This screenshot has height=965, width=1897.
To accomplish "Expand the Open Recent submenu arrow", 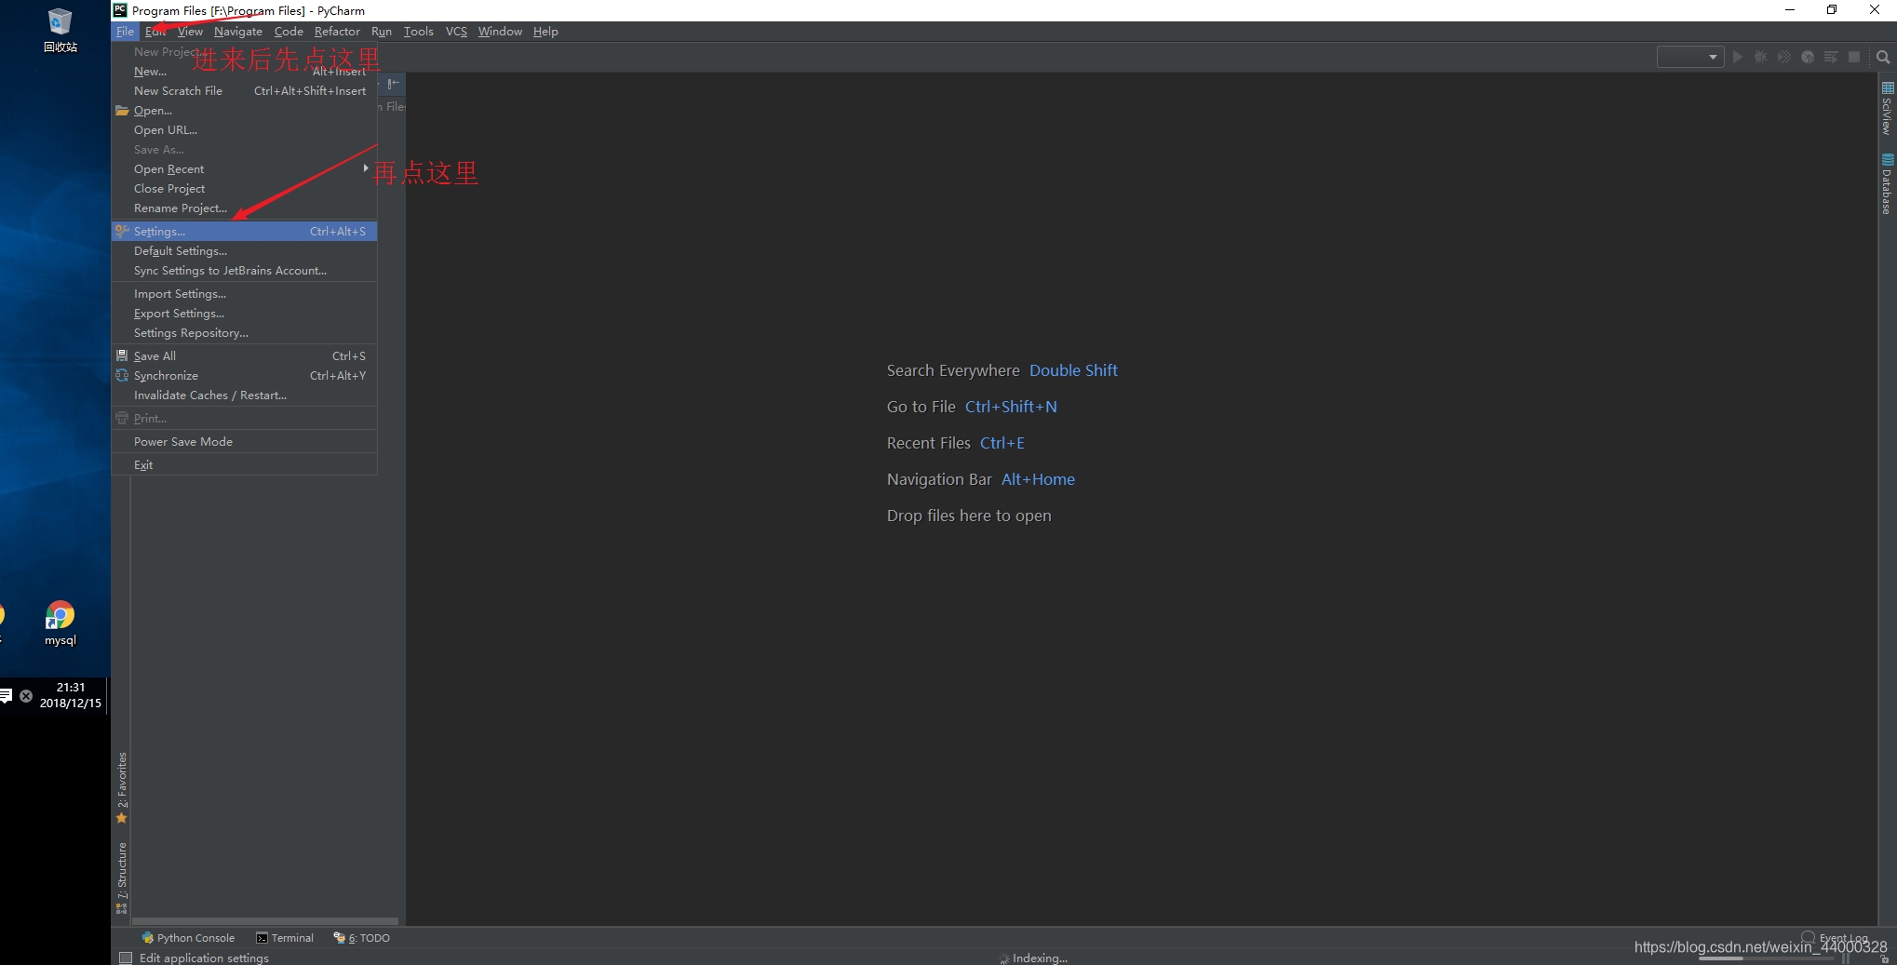I will pos(366,168).
